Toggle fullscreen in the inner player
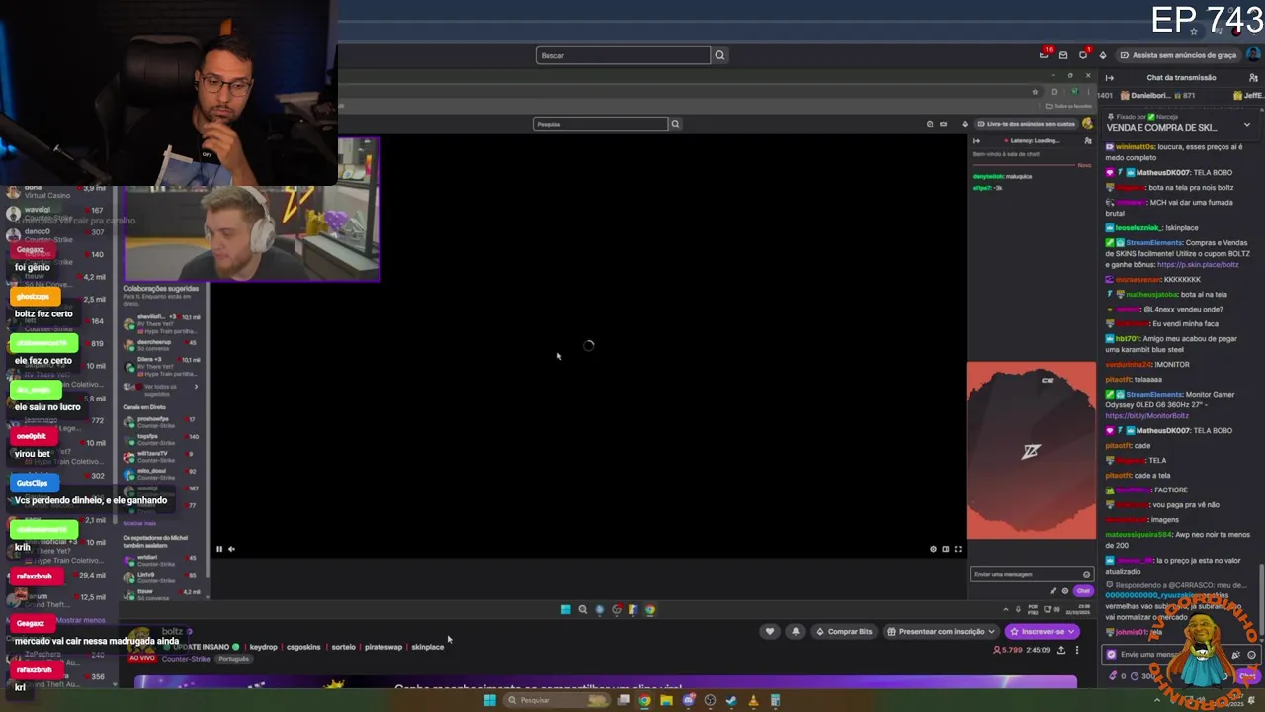The image size is (1265, 712). point(957,549)
